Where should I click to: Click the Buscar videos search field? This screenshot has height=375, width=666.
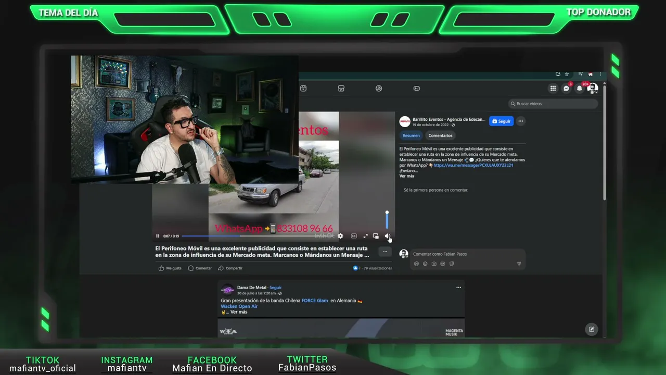(x=553, y=104)
